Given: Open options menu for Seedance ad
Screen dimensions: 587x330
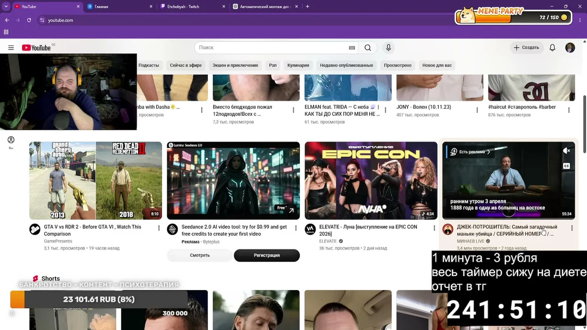Looking at the screenshot, I should click(296, 228).
